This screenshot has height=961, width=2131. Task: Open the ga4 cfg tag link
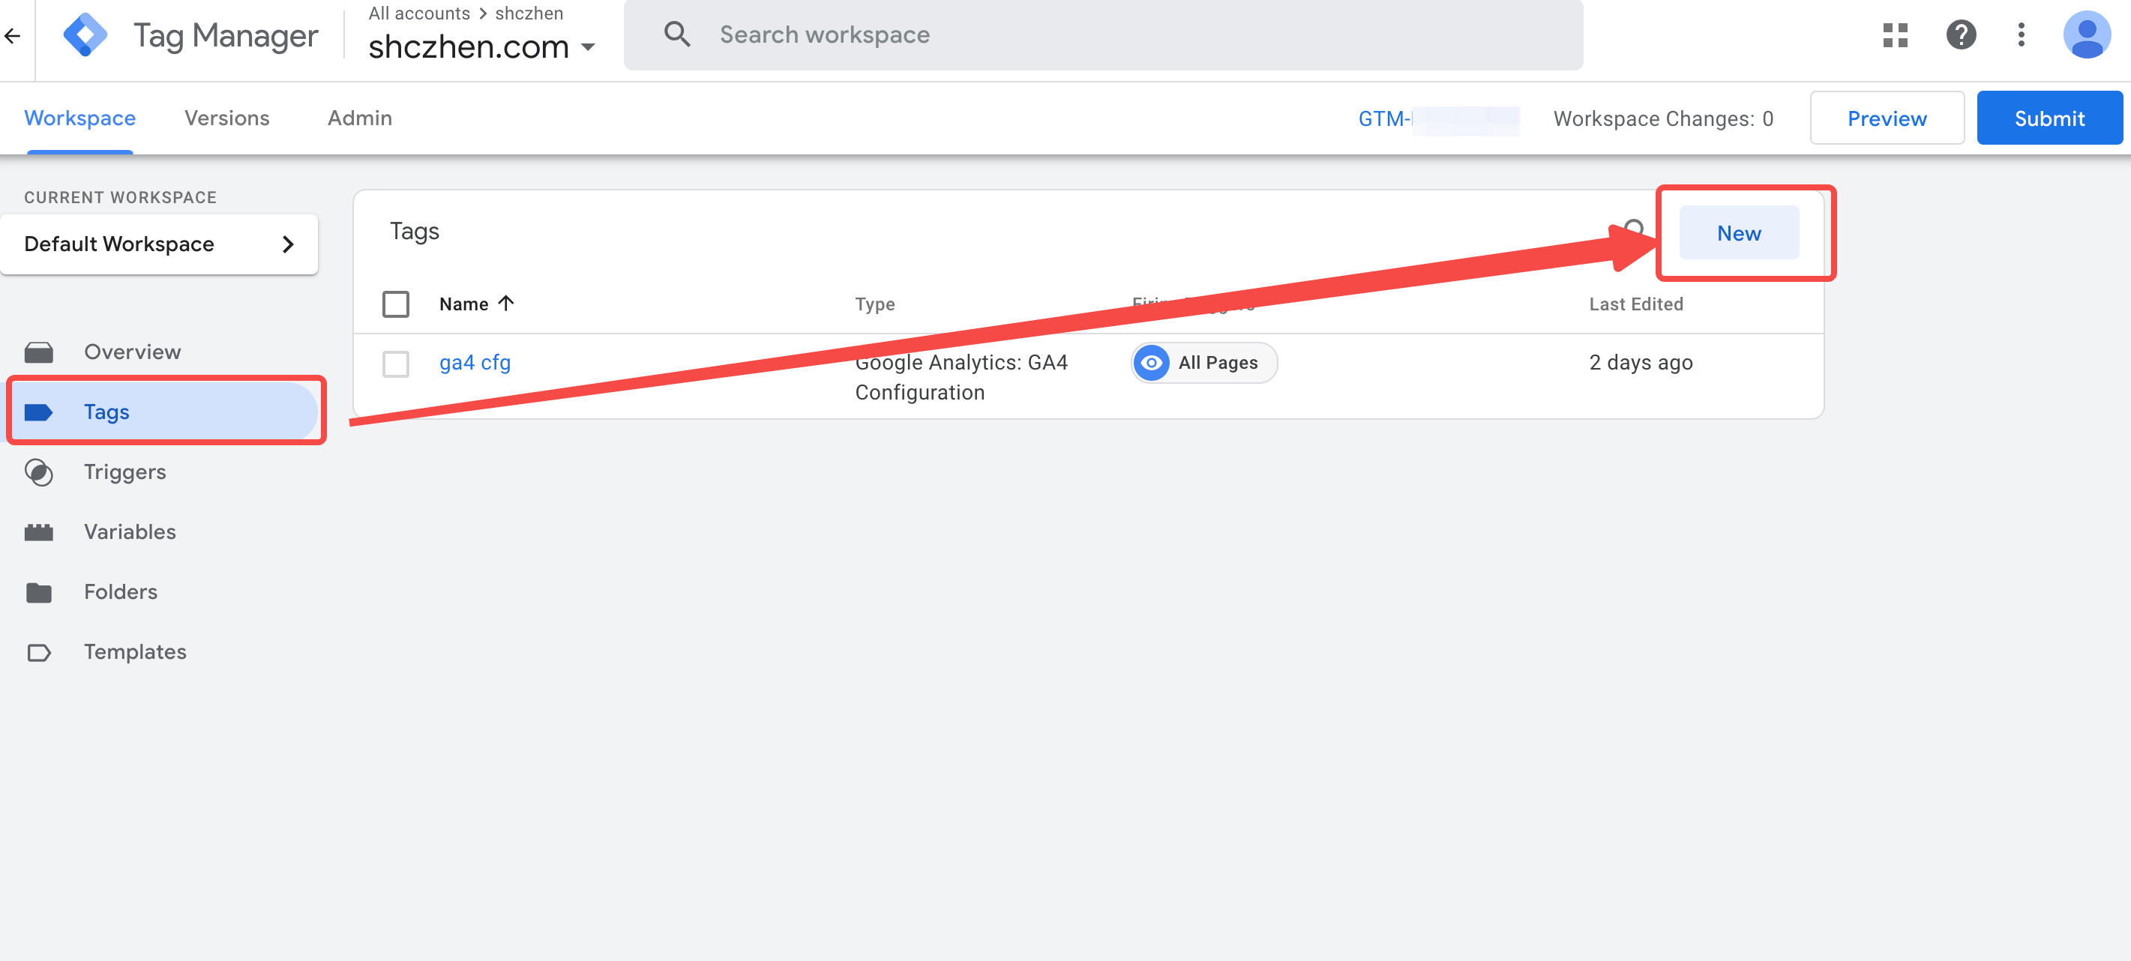tap(474, 362)
